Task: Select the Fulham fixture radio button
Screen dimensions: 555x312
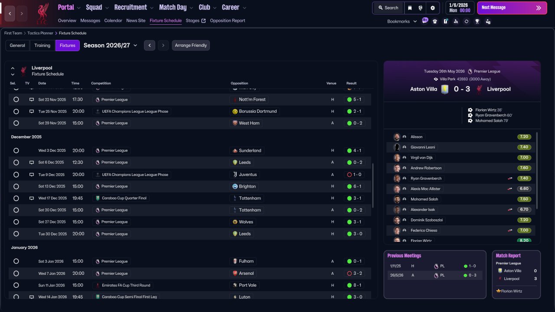Action: point(16,261)
